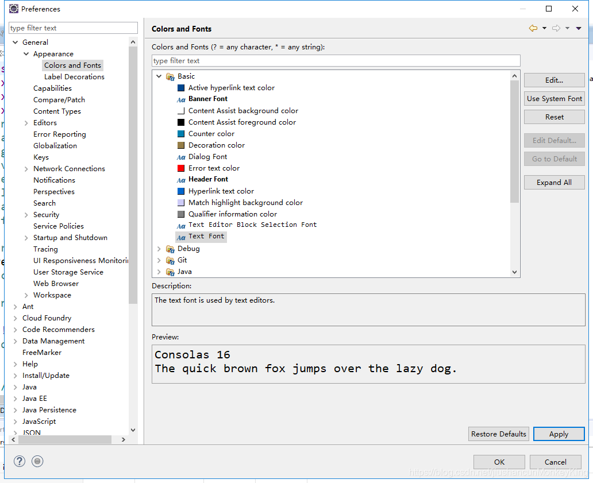Select Colors and Fonts tree item
The image size is (593, 483).
click(72, 65)
